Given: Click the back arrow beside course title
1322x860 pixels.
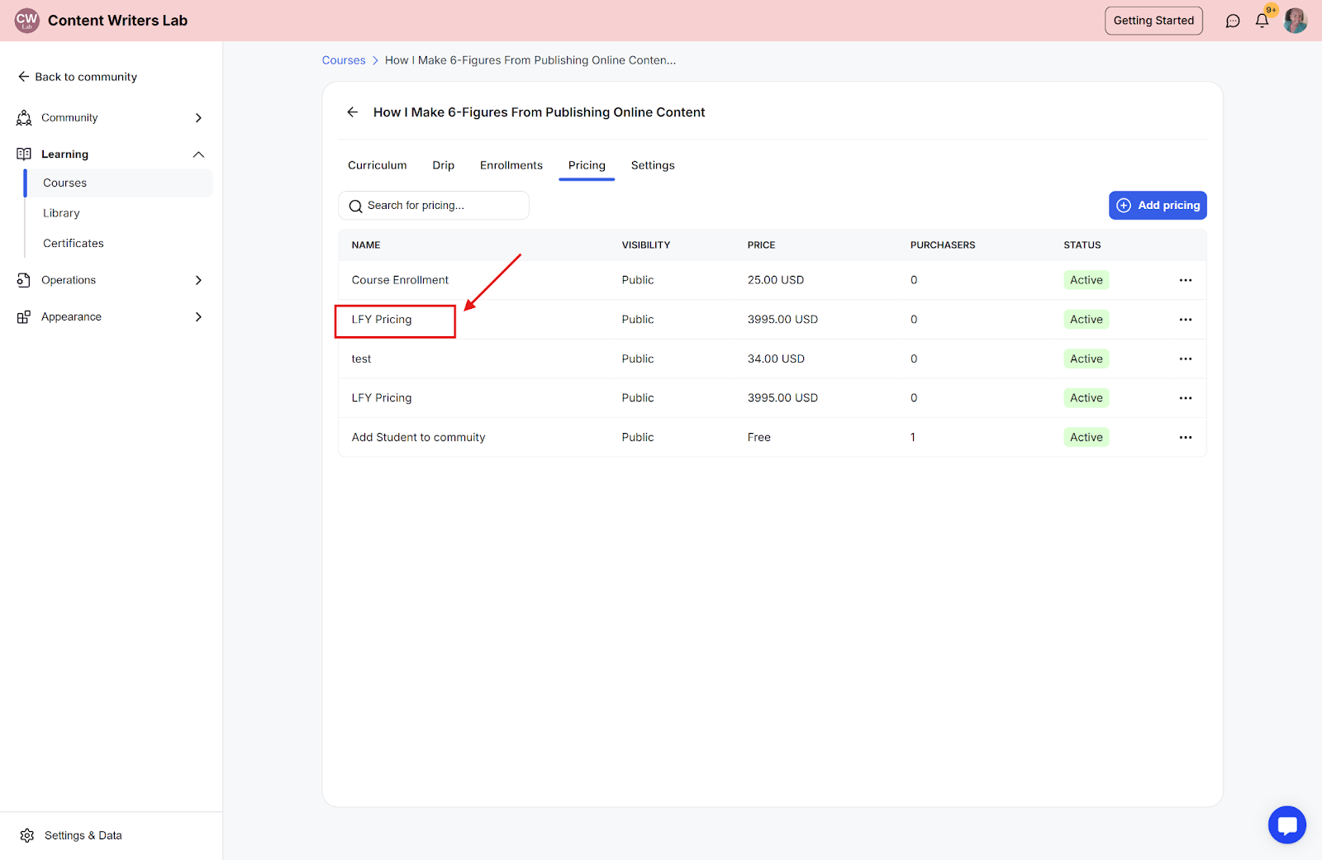Looking at the screenshot, I should [x=353, y=112].
